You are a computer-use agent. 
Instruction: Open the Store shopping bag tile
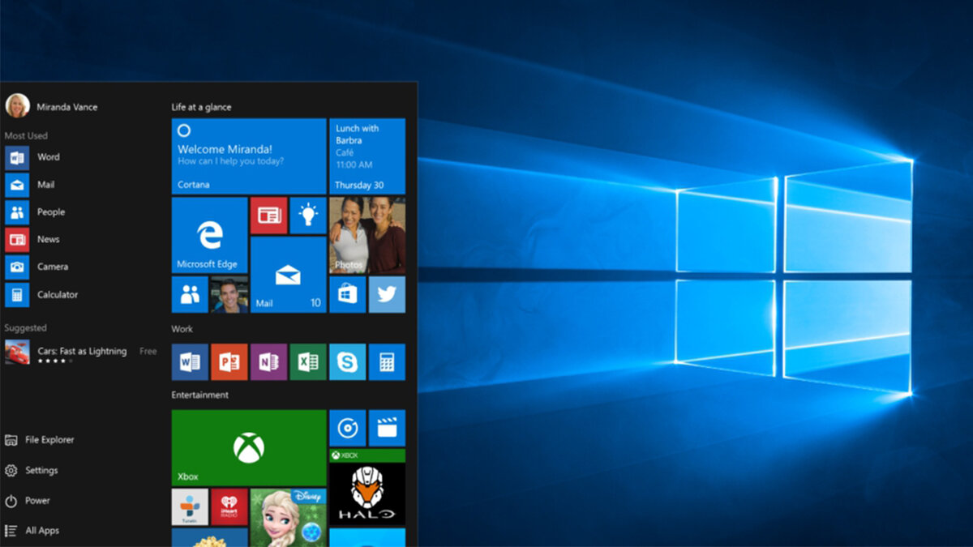(347, 294)
